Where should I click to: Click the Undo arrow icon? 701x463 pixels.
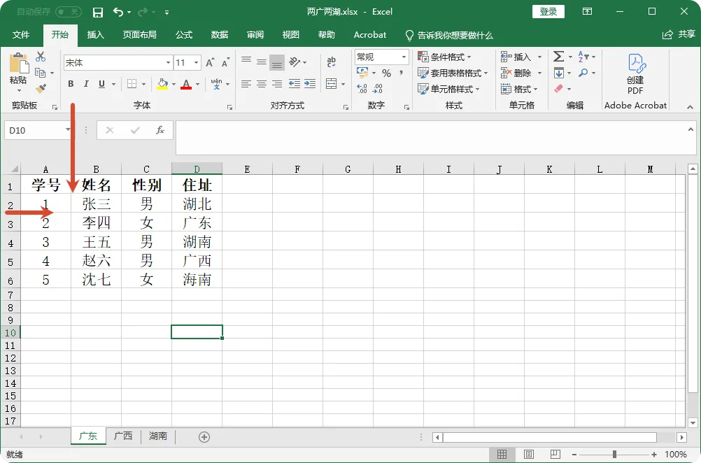[118, 12]
